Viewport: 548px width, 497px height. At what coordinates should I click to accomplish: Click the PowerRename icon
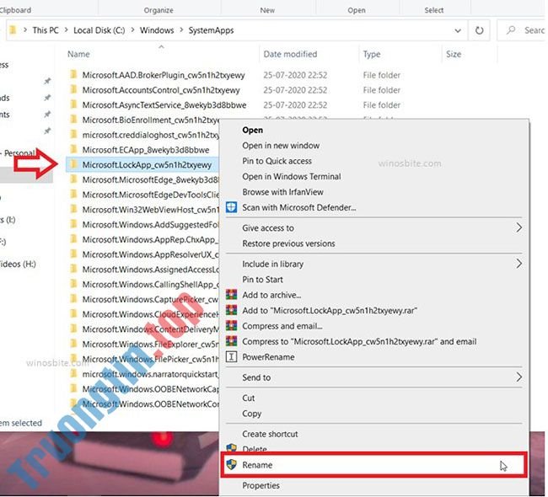231,357
